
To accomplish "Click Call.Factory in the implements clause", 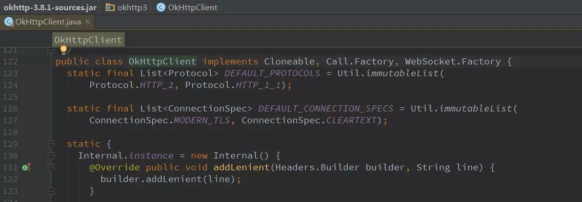I will coord(359,61).
